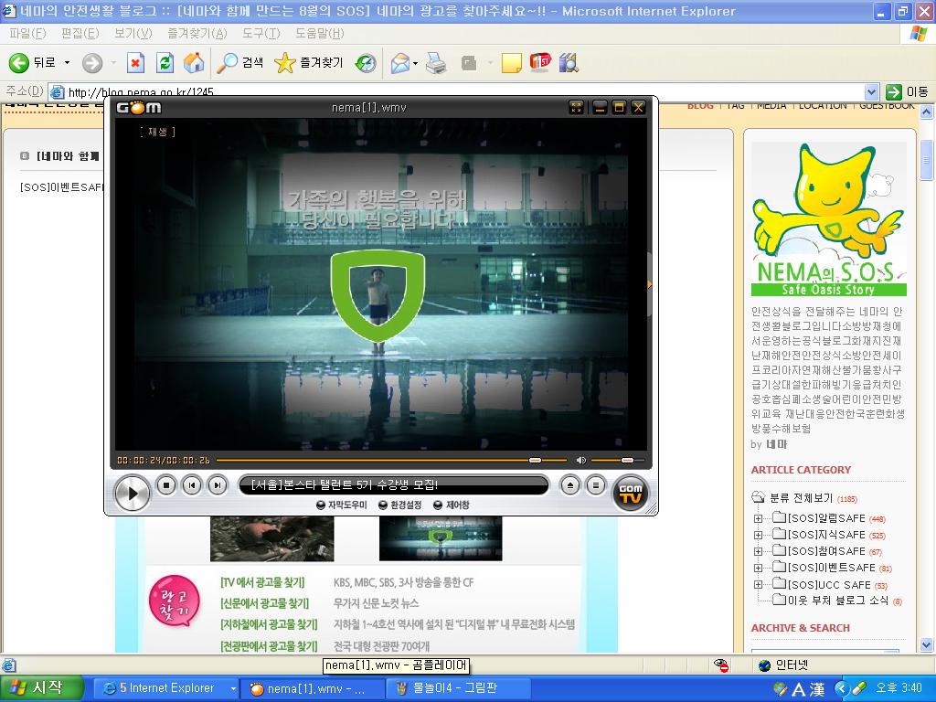Image resolution: width=936 pixels, height=702 pixels.
Task: Click [신문에서 광고물 찾기] link
Action: (265, 603)
